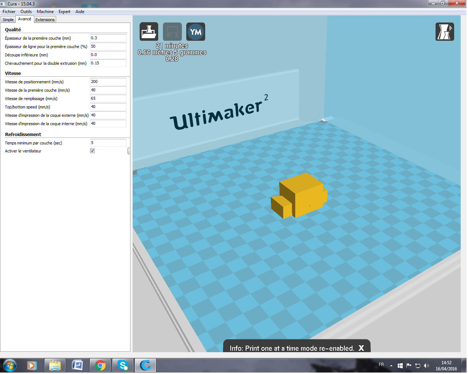Click the Épaisseur de ligne première couche field
Image resolution: width=468 pixels, height=374 pixels.
(108, 47)
